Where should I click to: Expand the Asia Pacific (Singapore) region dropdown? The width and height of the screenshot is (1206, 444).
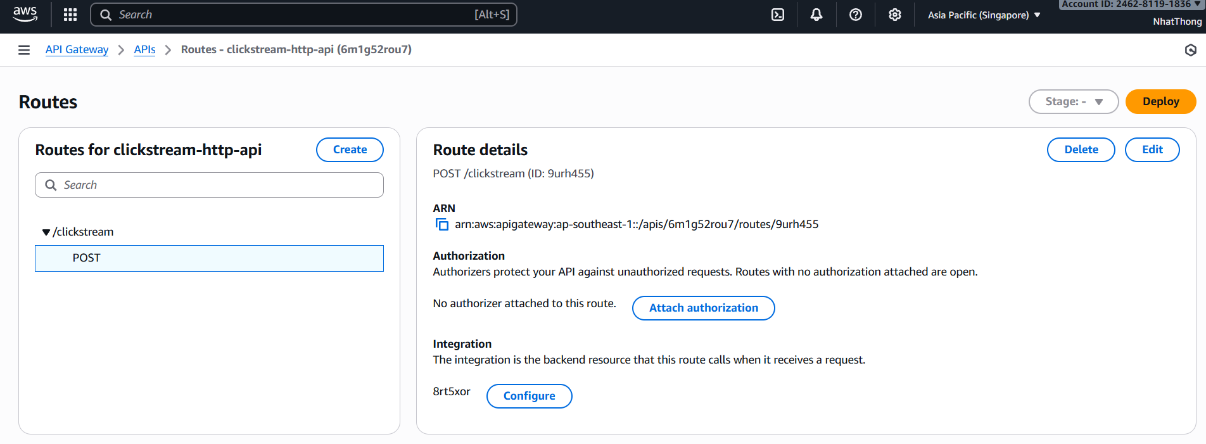pyautogui.click(x=984, y=15)
